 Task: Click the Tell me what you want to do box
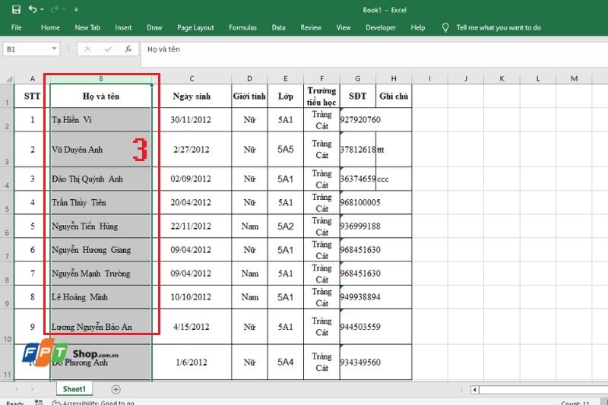(499, 27)
